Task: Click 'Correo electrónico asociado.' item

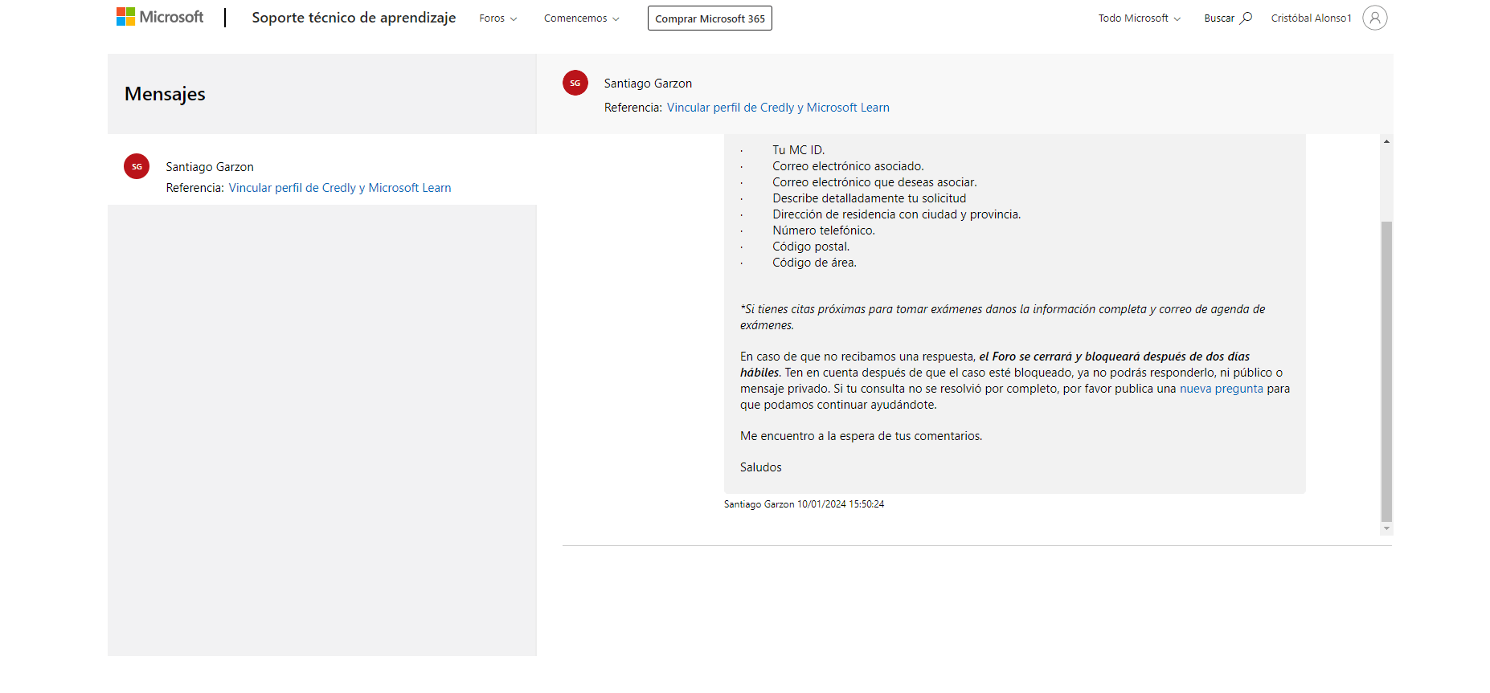Action: coord(848,166)
